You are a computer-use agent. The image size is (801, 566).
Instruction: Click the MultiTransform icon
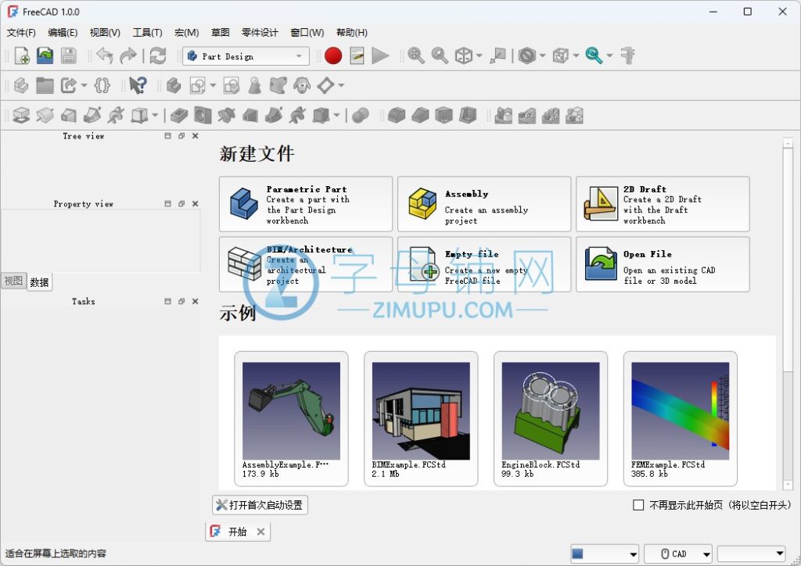coord(574,116)
